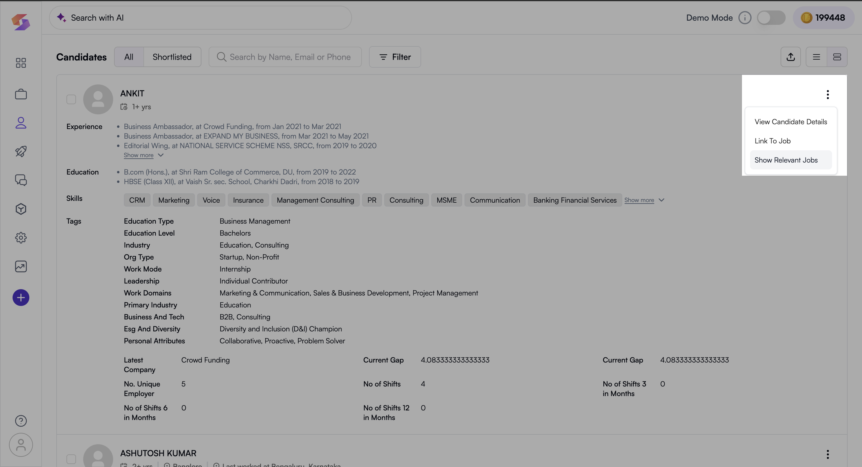Click the '1+ yrs' experience label
Screen dimensions: 862x467
(141, 107)
